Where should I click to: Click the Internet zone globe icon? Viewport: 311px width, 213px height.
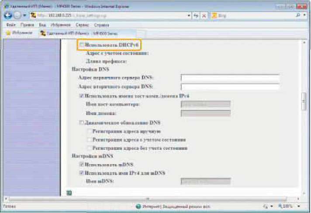[x=138, y=206]
